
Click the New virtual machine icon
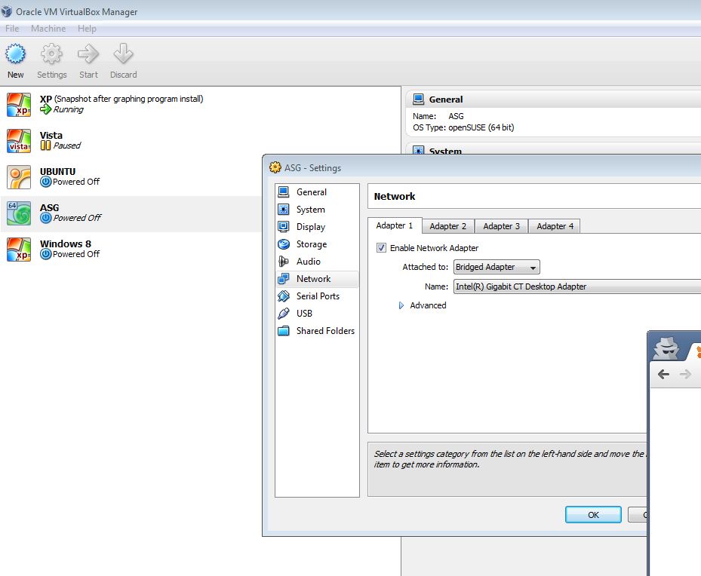coord(16,55)
